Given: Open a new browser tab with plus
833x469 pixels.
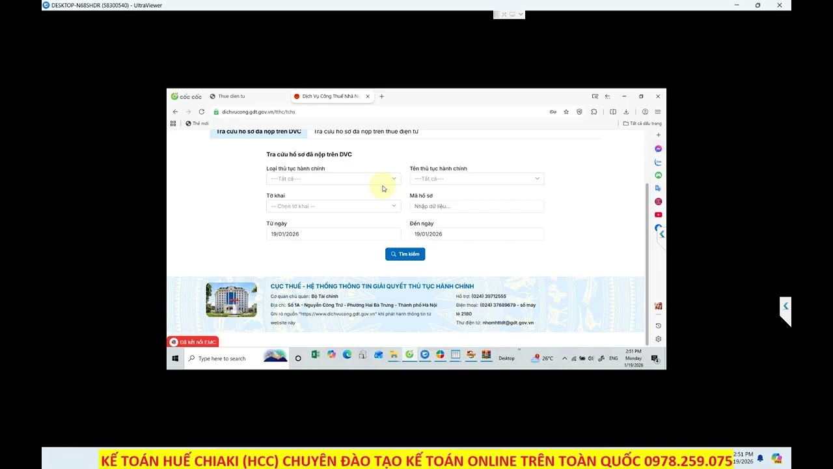Looking at the screenshot, I should point(382,96).
